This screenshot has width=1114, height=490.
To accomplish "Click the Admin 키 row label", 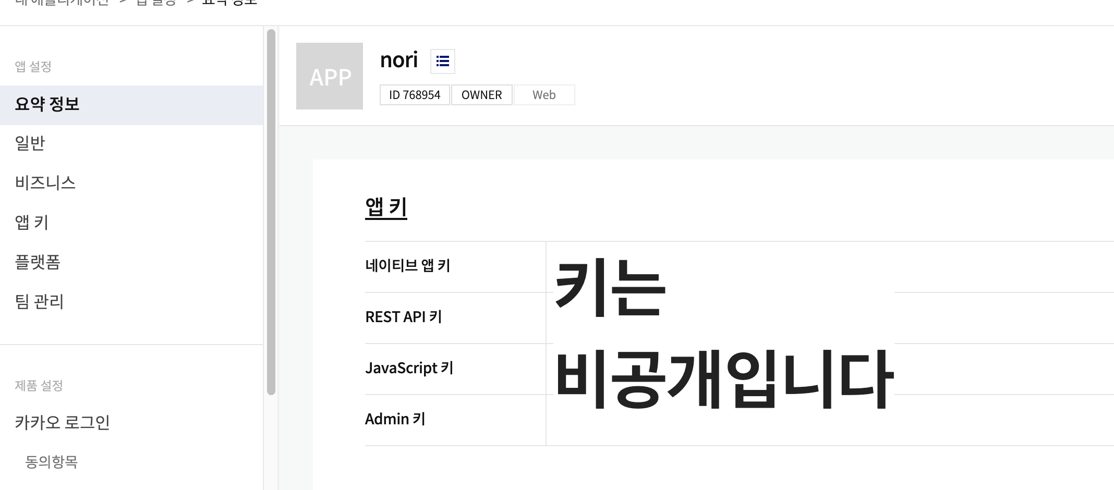I will click(395, 419).
